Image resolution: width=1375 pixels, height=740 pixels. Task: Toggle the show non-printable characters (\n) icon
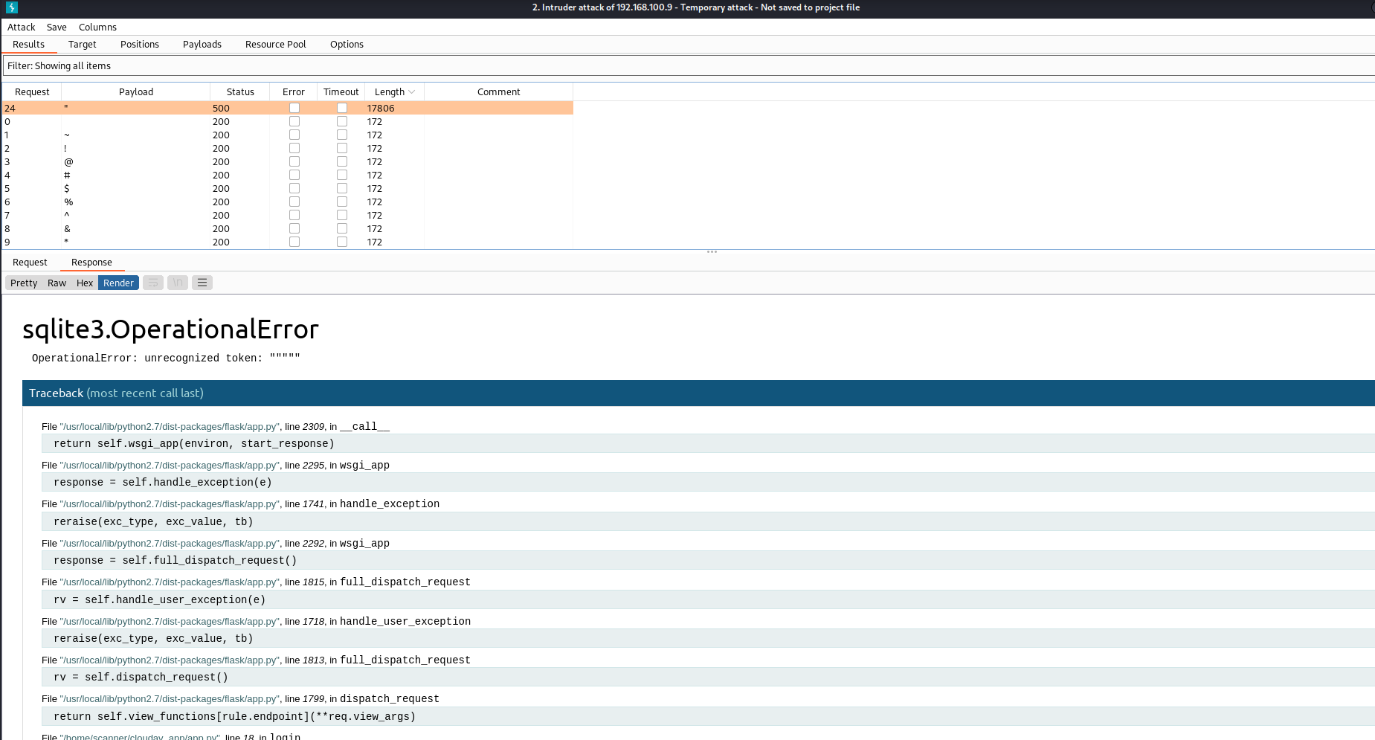pyautogui.click(x=178, y=283)
